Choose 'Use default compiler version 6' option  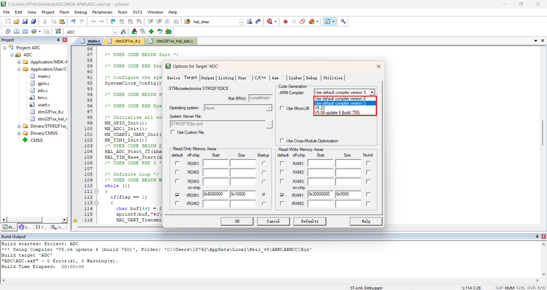tap(345, 99)
